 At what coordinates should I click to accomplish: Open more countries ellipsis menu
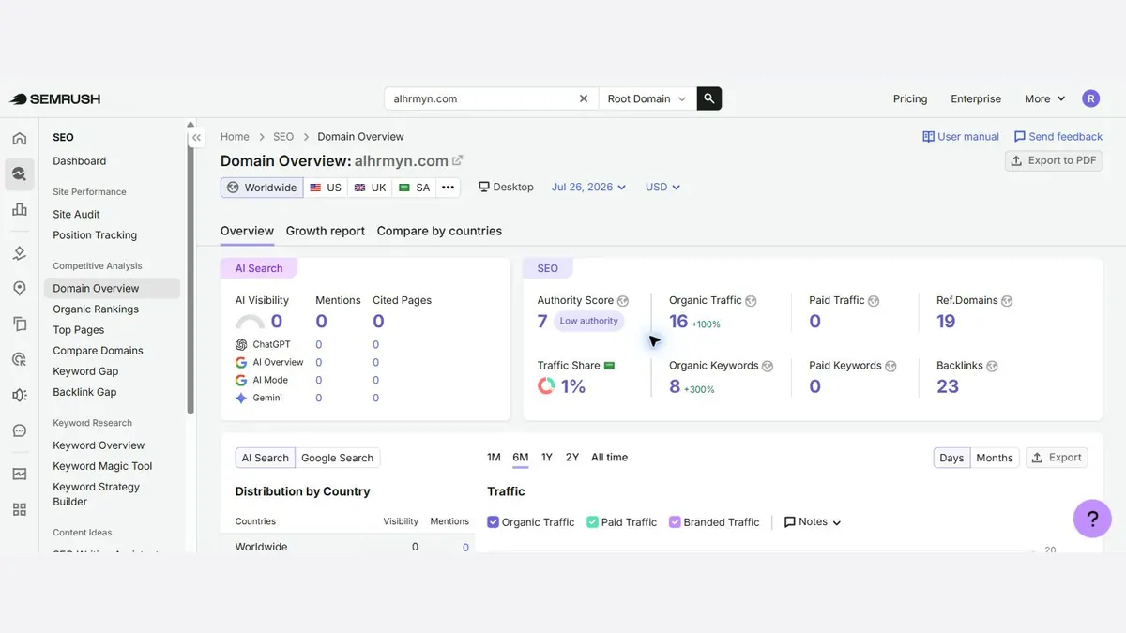tap(449, 188)
